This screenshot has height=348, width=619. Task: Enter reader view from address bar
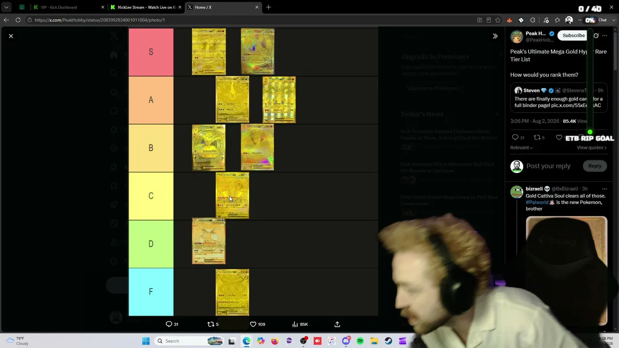489,20
